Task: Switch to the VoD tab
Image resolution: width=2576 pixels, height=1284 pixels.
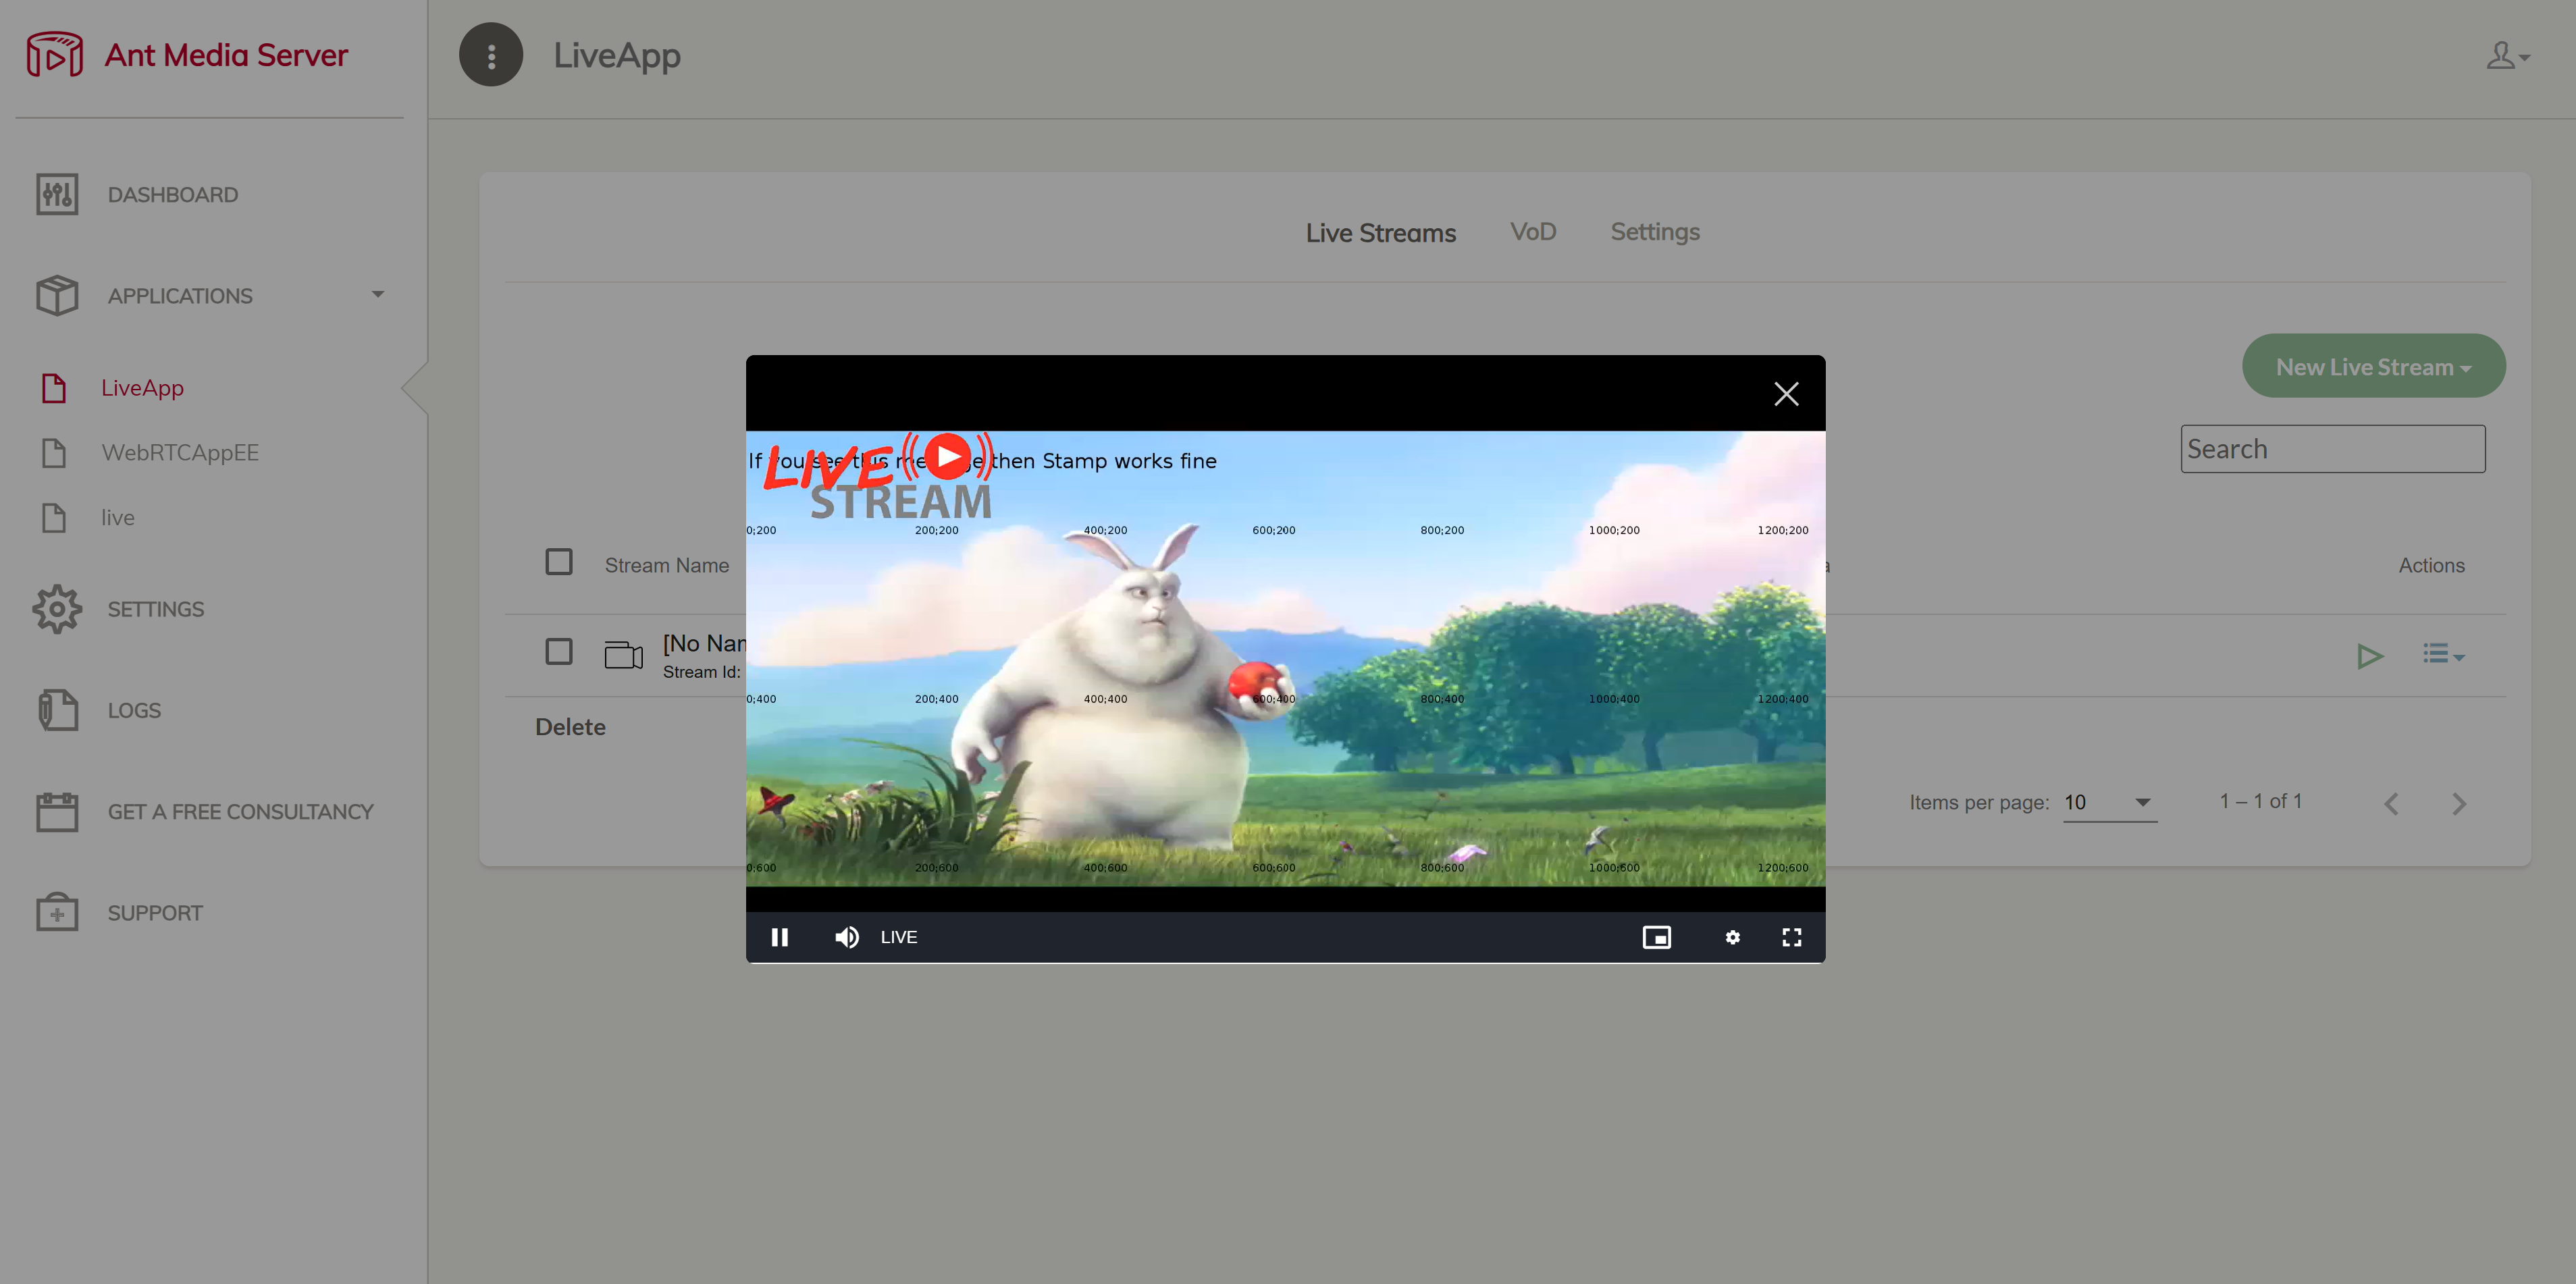Action: point(1533,232)
